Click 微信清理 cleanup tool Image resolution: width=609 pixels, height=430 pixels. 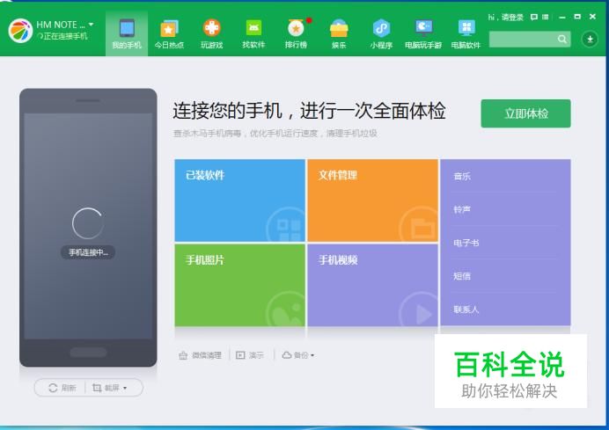point(200,355)
